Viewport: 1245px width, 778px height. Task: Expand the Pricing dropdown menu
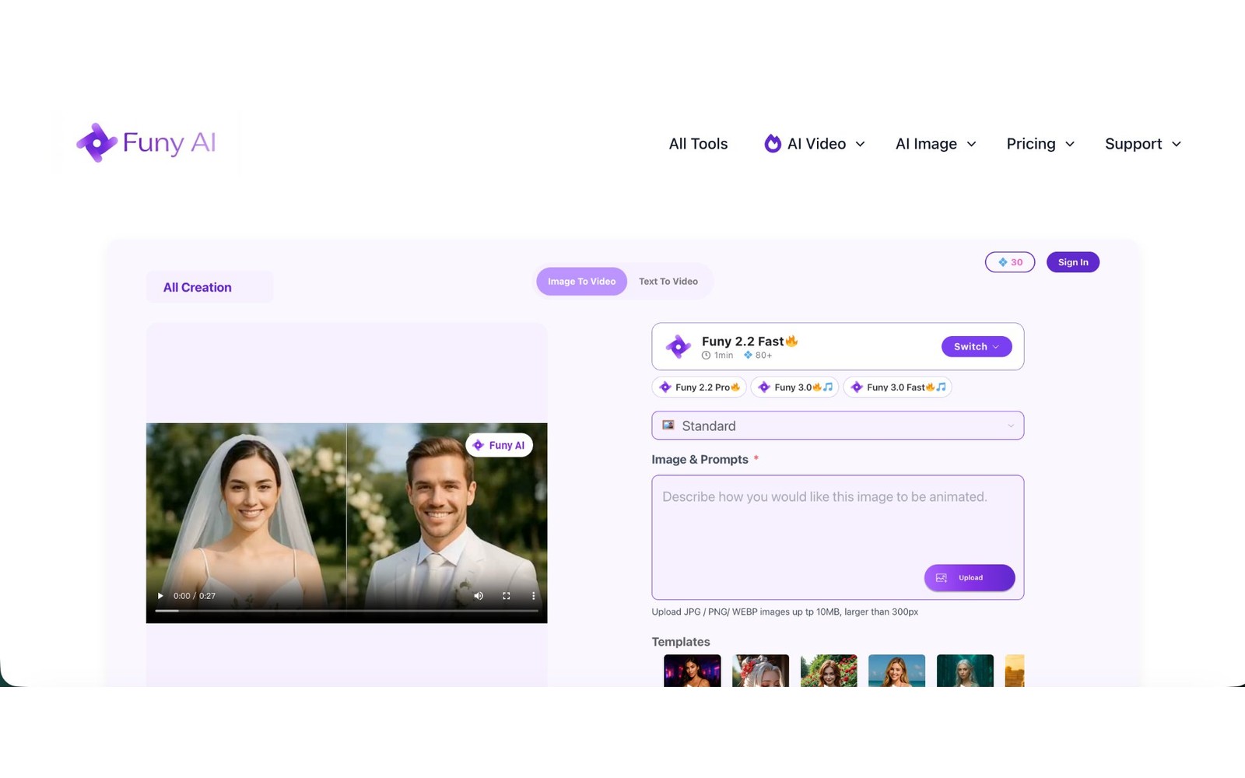pos(1040,144)
